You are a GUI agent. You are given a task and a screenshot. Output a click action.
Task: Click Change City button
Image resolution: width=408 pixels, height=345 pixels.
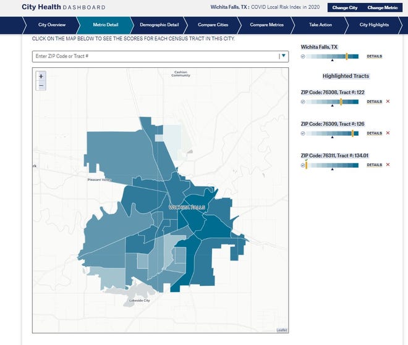click(x=345, y=7)
